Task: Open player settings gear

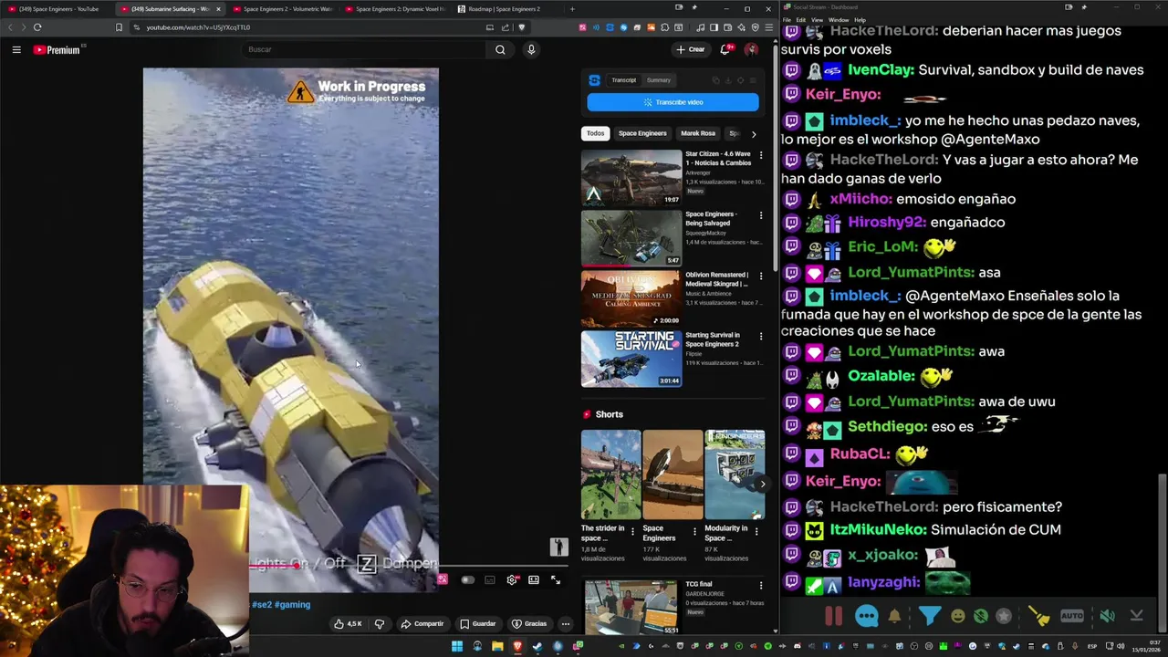Action: click(512, 579)
